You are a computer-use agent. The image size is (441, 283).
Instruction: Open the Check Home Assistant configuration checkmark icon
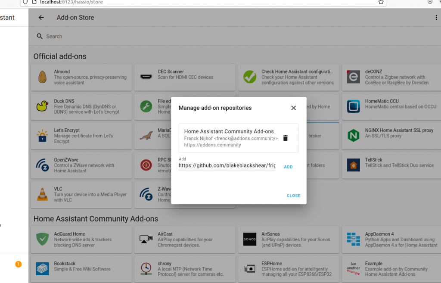[x=250, y=77]
